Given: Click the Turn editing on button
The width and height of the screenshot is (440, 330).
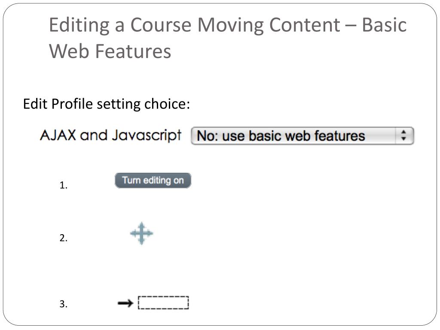Looking at the screenshot, I should 153,180.
